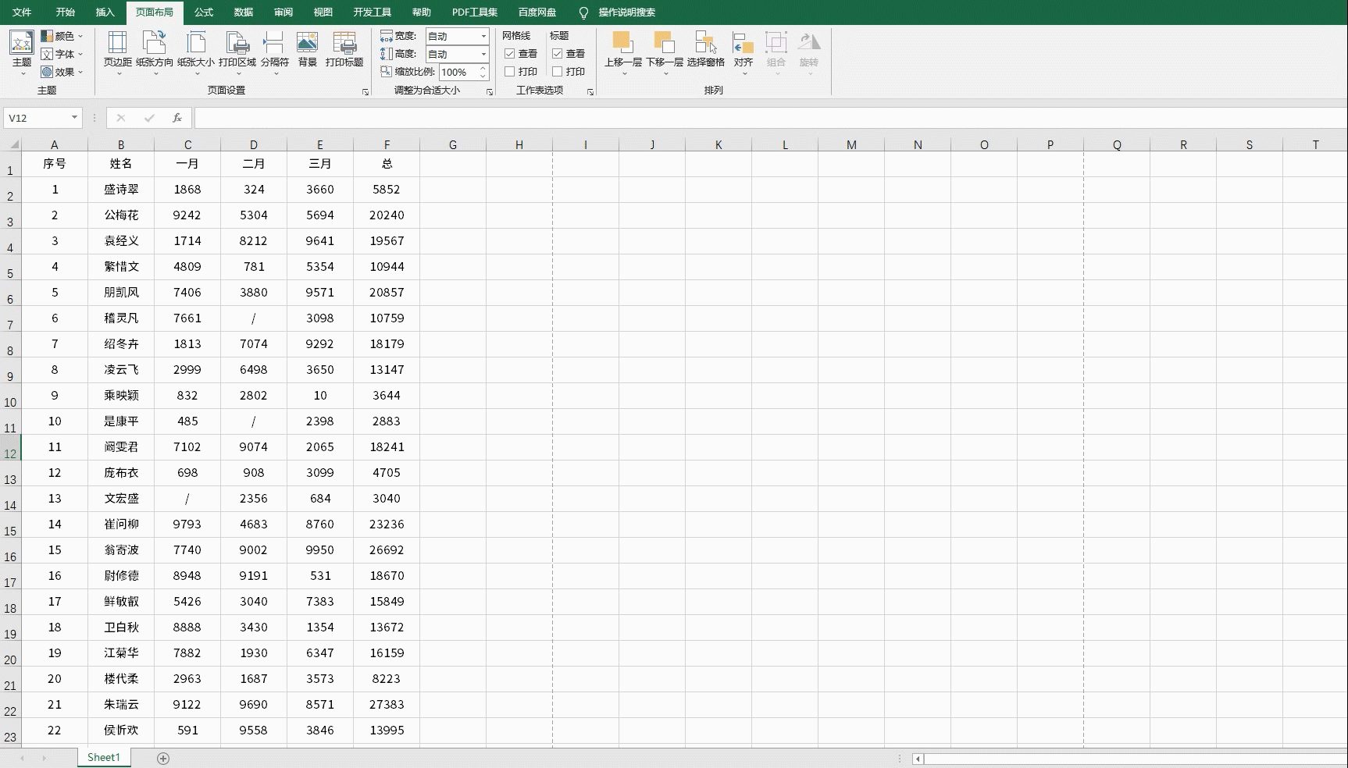The width and height of the screenshot is (1348, 768).
Task: Click the formula bar confirm checkmark icon
Action: 149,118
